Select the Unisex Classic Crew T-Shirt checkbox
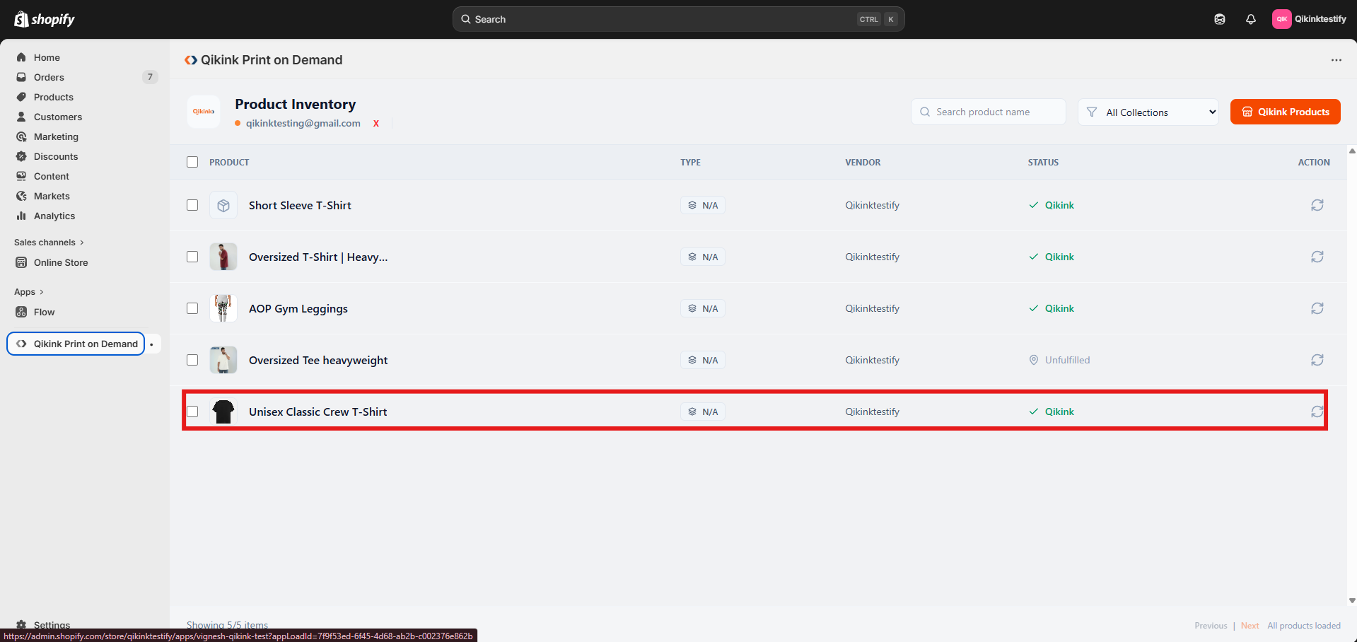 (x=192, y=412)
